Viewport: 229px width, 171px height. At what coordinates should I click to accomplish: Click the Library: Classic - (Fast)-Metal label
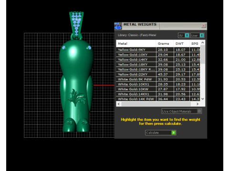pos(137,35)
